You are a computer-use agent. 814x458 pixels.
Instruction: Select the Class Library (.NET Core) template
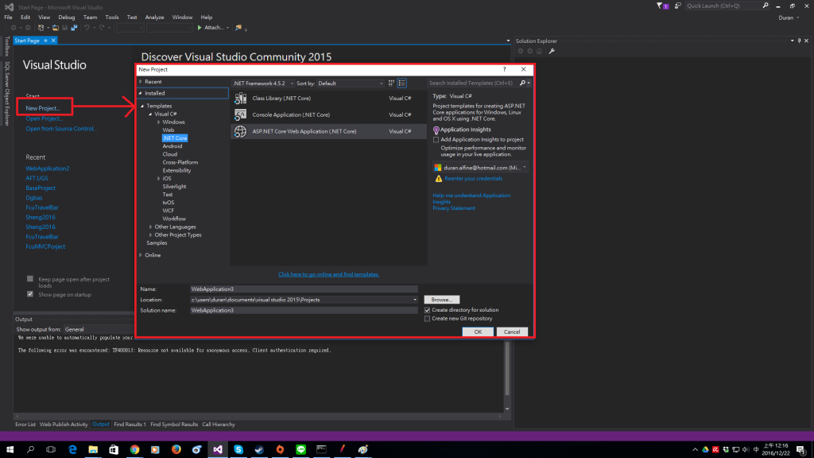point(328,98)
